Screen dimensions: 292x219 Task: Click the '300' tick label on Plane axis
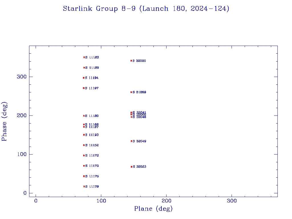[x=232, y=201]
